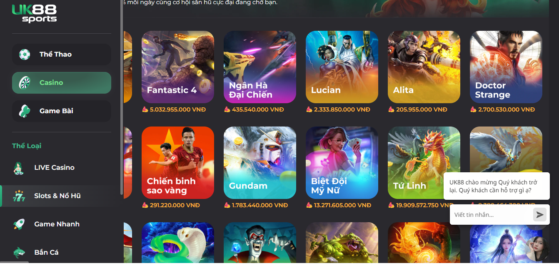Select the Chiến binh sao vàng game

point(178,163)
